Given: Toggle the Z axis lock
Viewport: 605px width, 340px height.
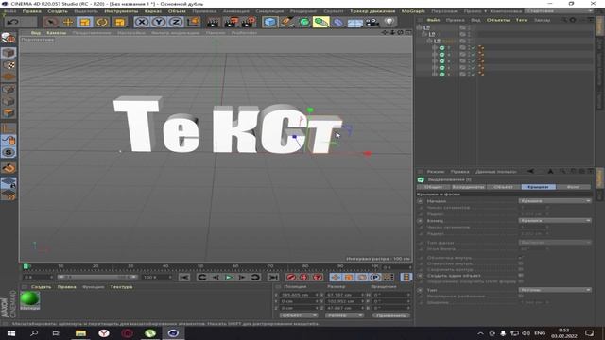Looking at the screenshot, I should coord(176,22).
